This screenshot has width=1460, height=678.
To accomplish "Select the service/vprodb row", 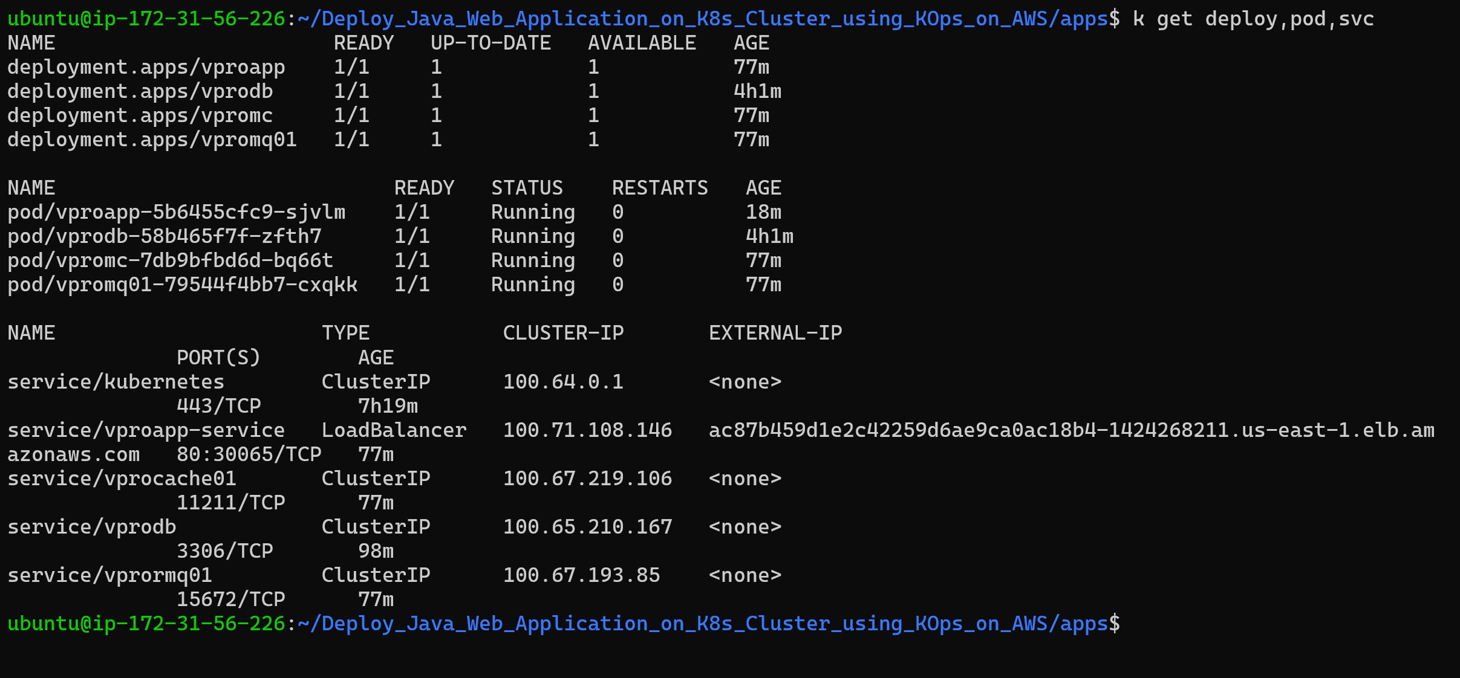I will 91,526.
